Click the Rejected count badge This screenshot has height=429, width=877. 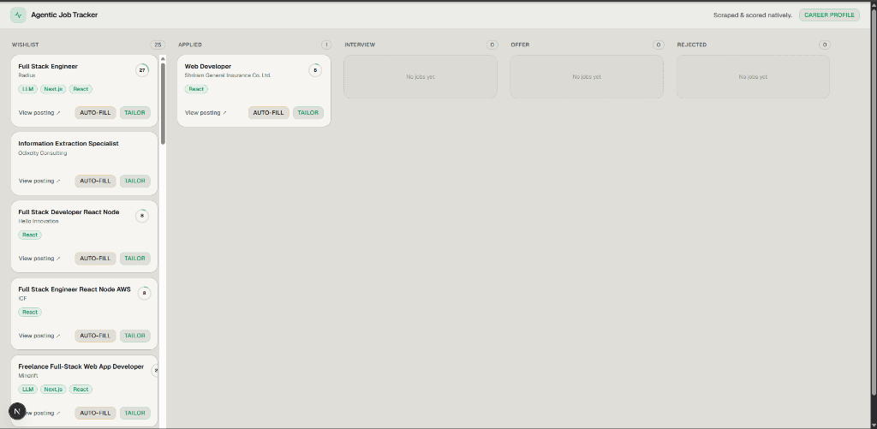point(825,45)
